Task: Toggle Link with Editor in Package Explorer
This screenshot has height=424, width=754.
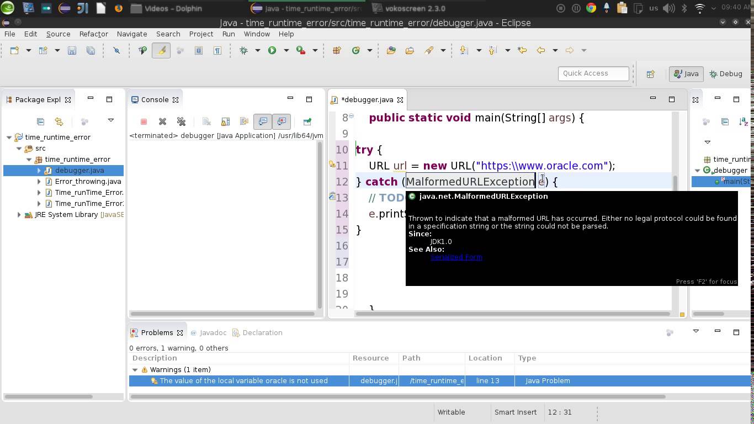Action: click(x=59, y=121)
